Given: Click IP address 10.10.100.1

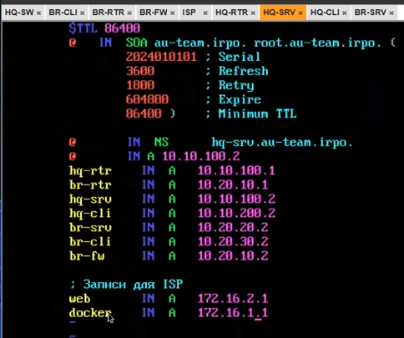Looking at the screenshot, I should point(236,170).
